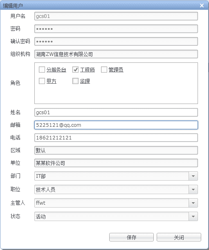
Task: Select the 监理 role checkbox
Action: 75,81
